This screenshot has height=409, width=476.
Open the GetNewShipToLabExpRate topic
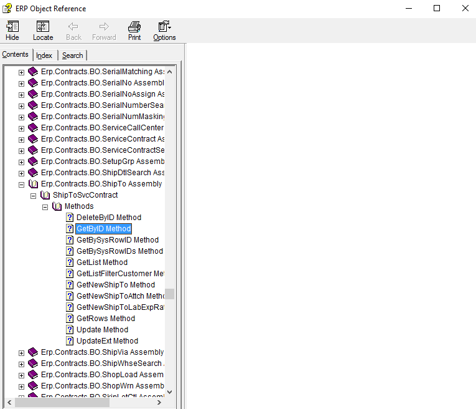120,307
